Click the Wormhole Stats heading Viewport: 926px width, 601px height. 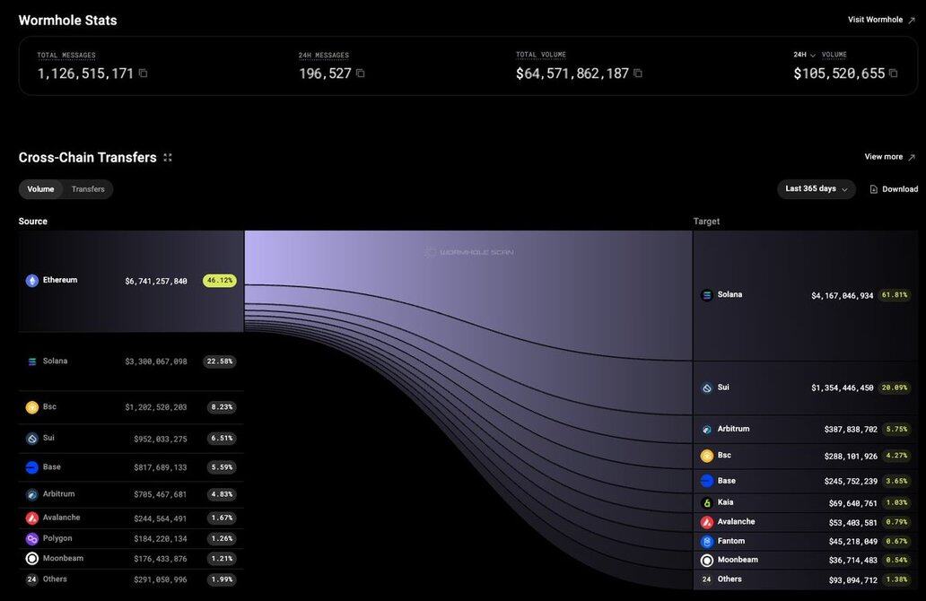pyautogui.click(x=68, y=21)
